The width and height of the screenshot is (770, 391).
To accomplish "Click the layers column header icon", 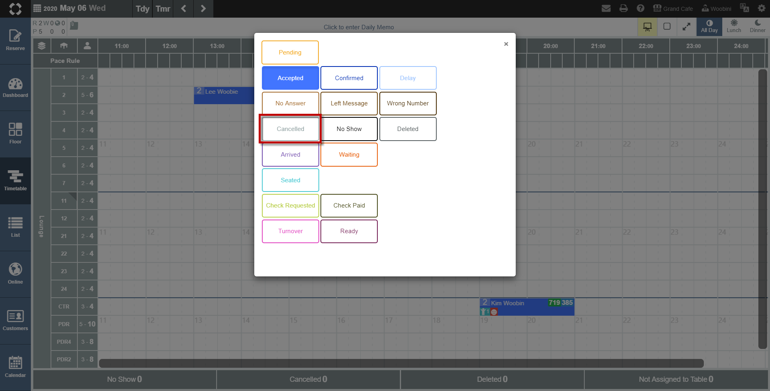I will point(42,46).
